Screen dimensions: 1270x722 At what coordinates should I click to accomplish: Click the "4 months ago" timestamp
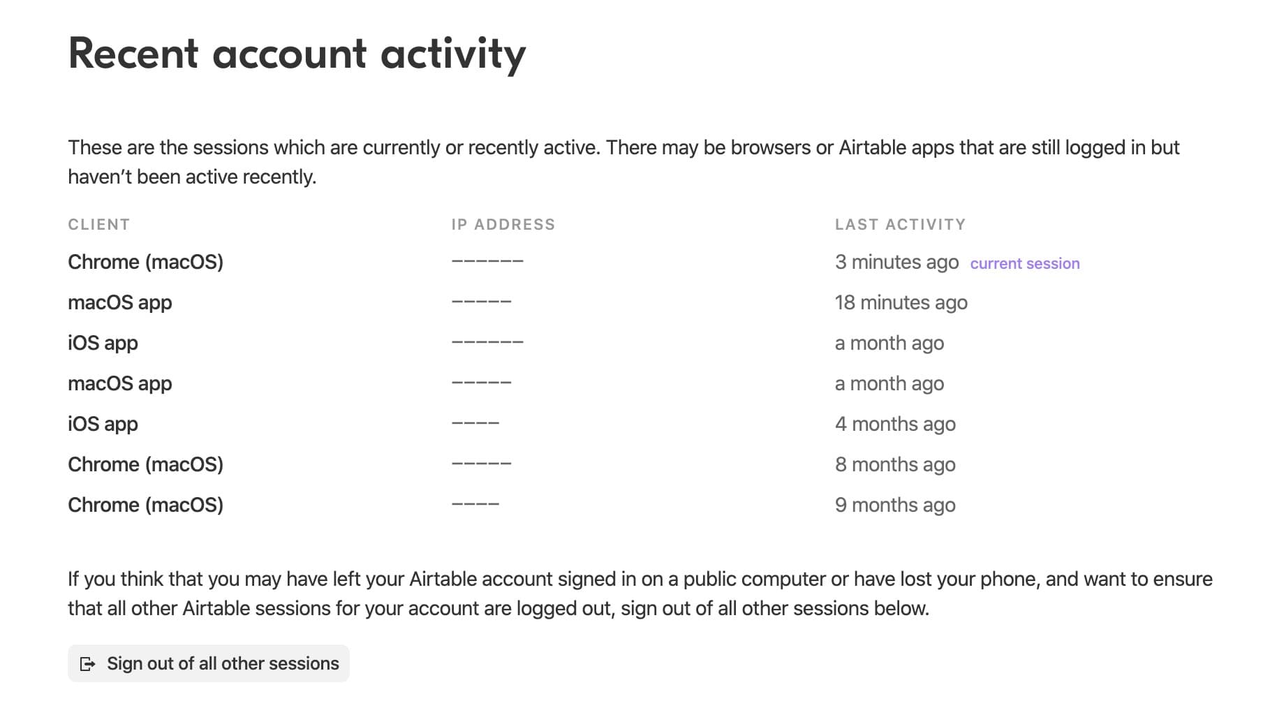895,424
